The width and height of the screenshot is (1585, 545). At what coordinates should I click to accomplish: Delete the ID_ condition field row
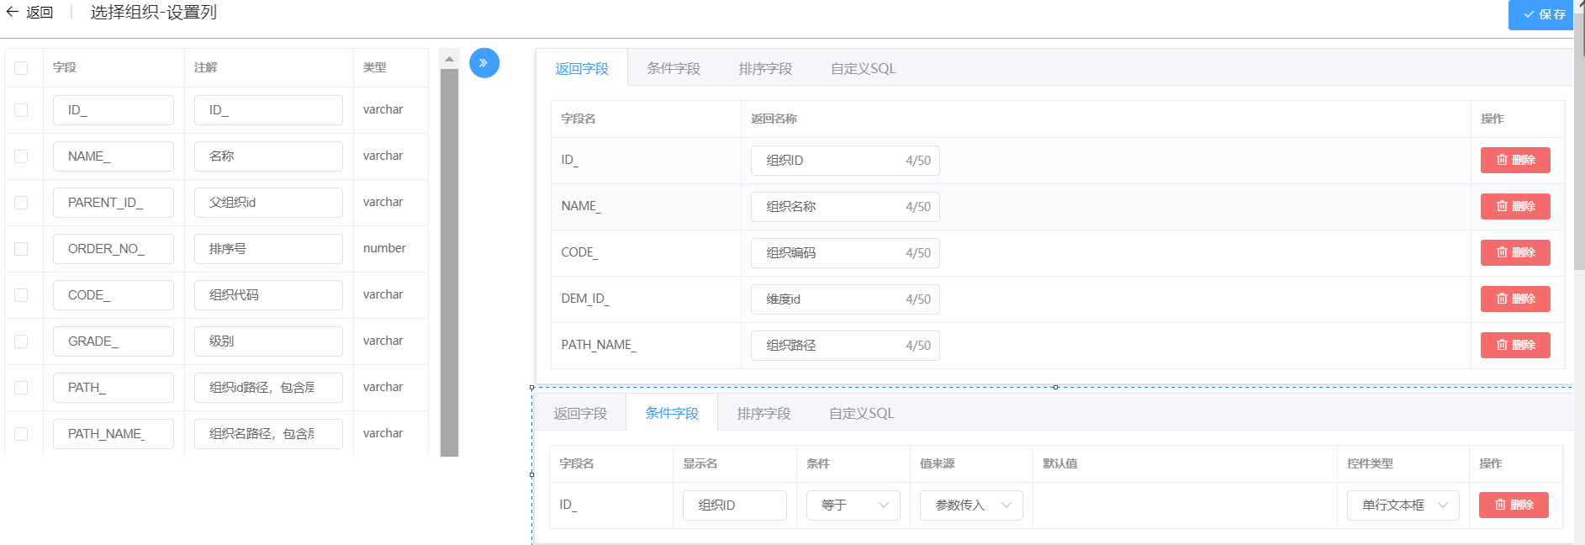1513,505
